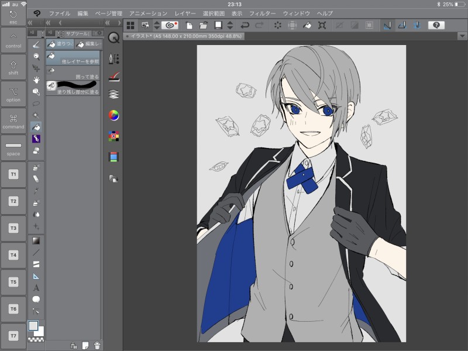Open the Sub Tool panel menu icon

(x=50, y=33)
